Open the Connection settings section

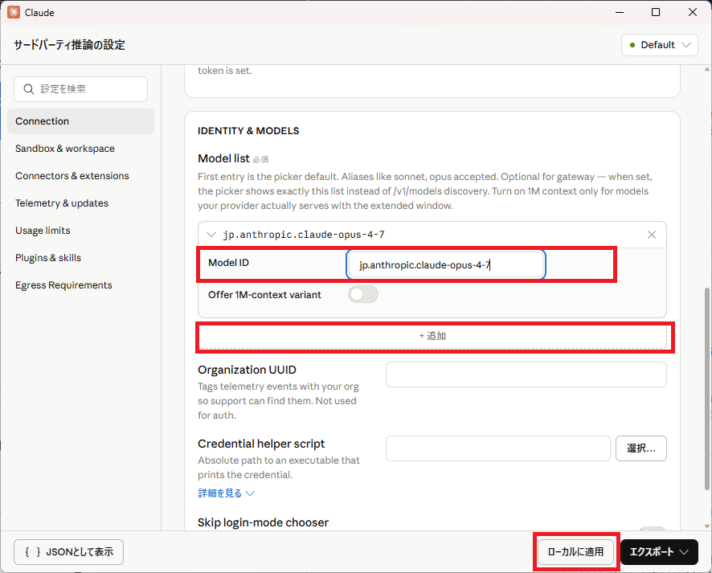(81, 121)
